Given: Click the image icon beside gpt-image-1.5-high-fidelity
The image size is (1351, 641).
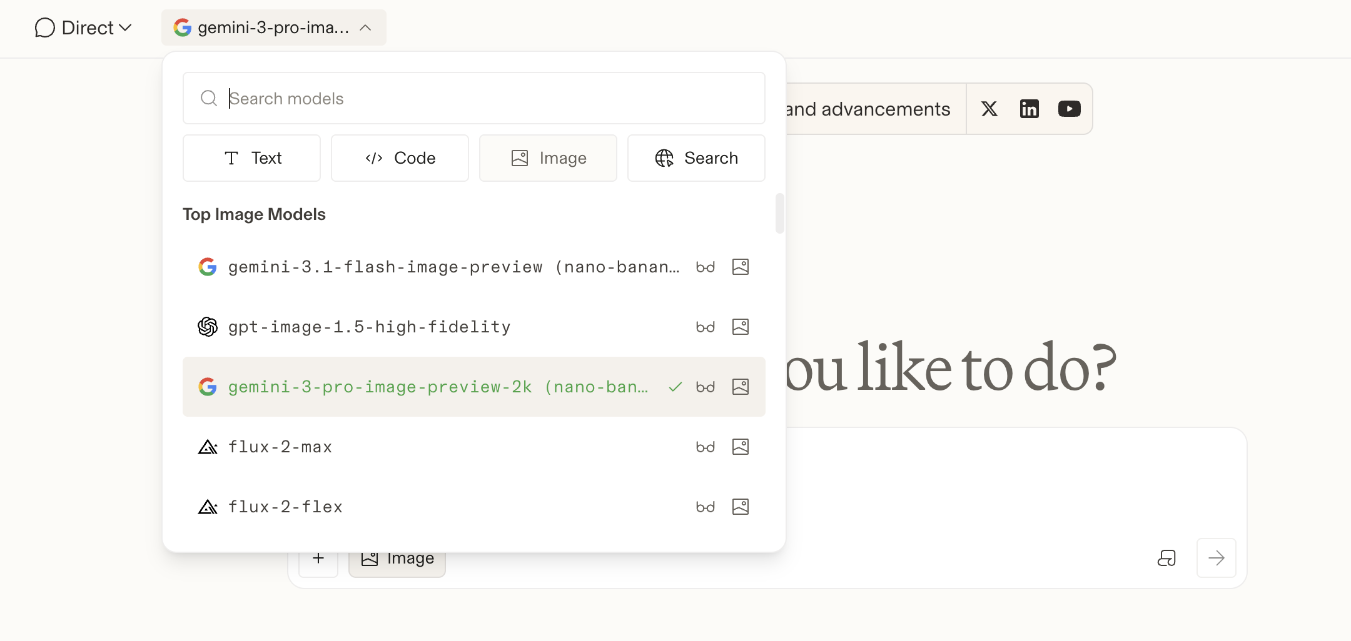Looking at the screenshot, I should (x=740, y=327).
